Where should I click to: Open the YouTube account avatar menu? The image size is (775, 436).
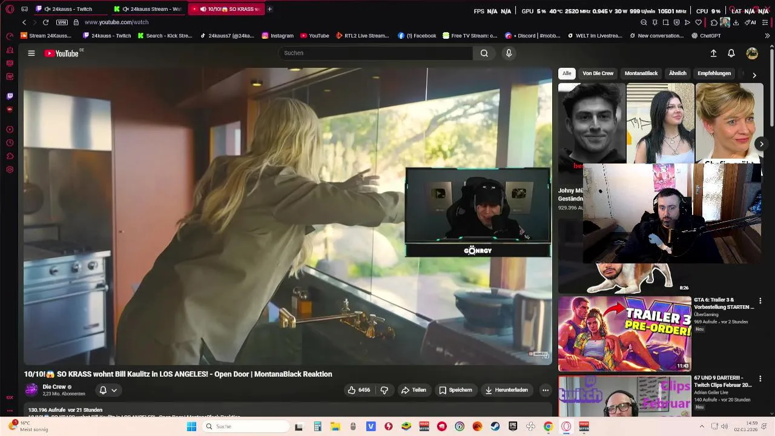(752, 53)
